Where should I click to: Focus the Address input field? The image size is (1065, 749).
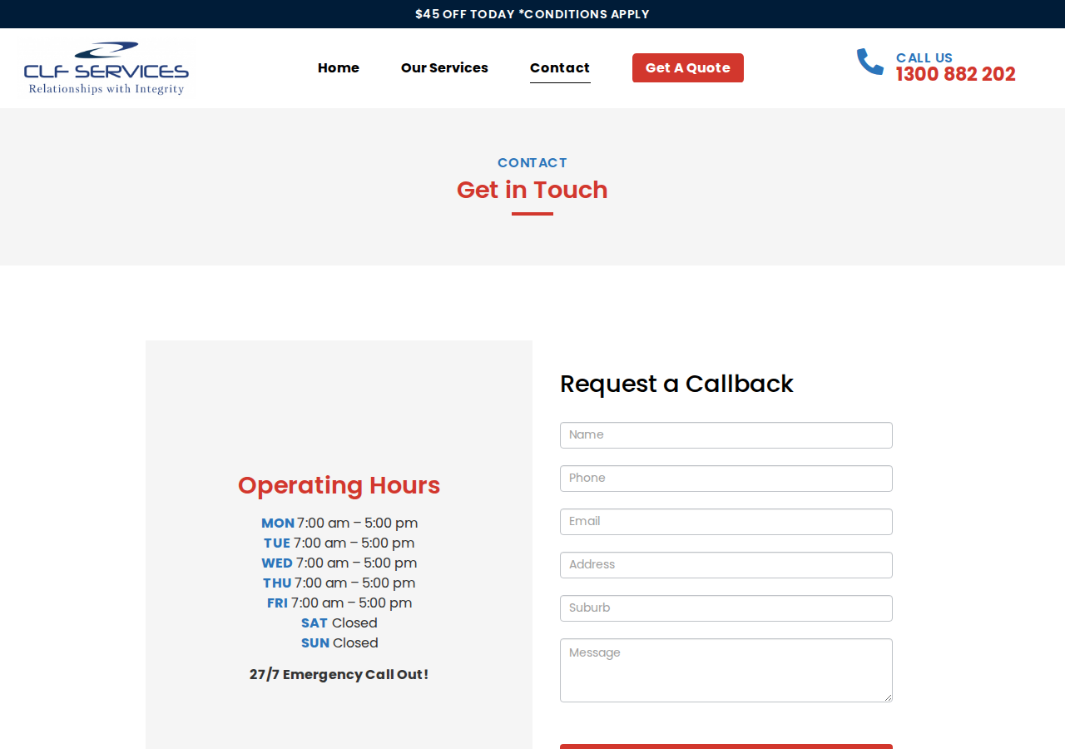(x=726, y=565)
